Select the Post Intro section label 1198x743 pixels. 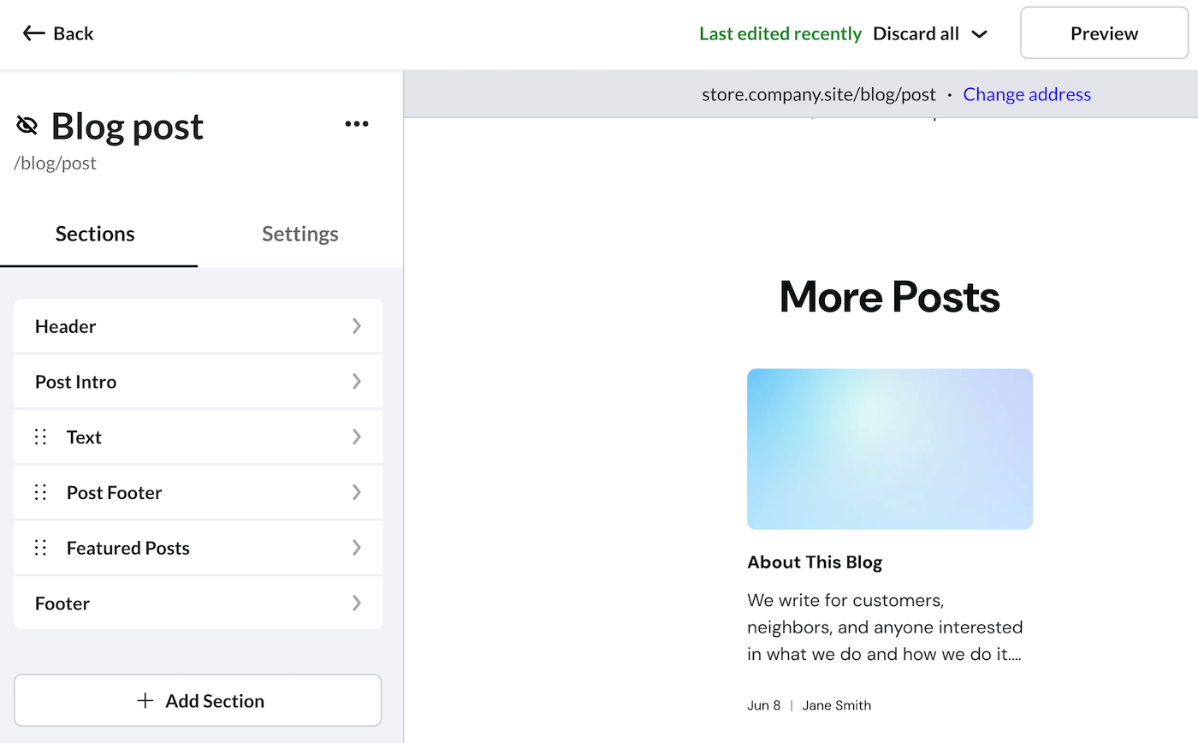(75, 382)
